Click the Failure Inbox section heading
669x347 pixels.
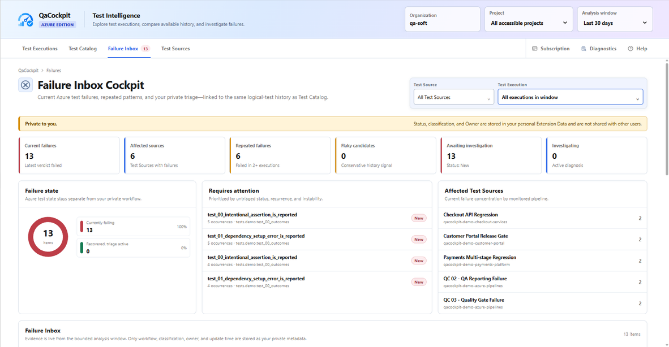(x=42, y=331)
